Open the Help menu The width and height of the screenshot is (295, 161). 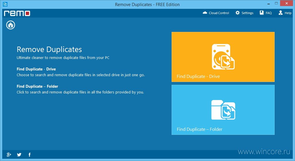(x=285, y=13)
